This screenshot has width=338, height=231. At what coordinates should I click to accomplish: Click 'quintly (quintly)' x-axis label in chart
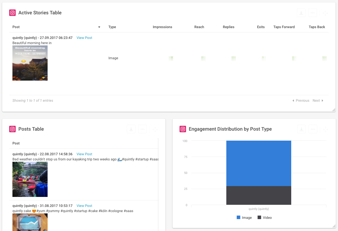coord(259,209)
